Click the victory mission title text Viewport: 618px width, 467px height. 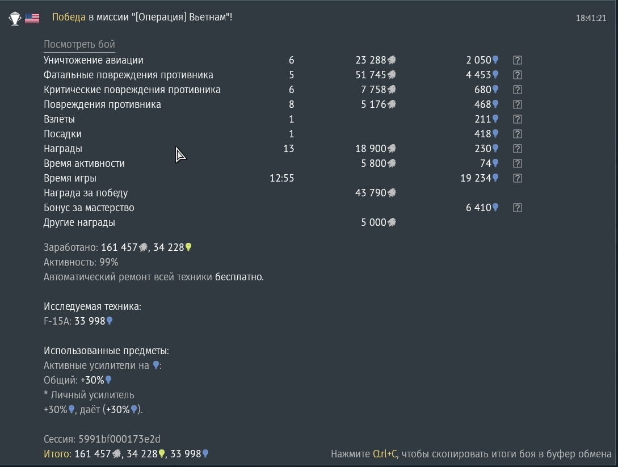pyautogui.click(x=142, y=17)
